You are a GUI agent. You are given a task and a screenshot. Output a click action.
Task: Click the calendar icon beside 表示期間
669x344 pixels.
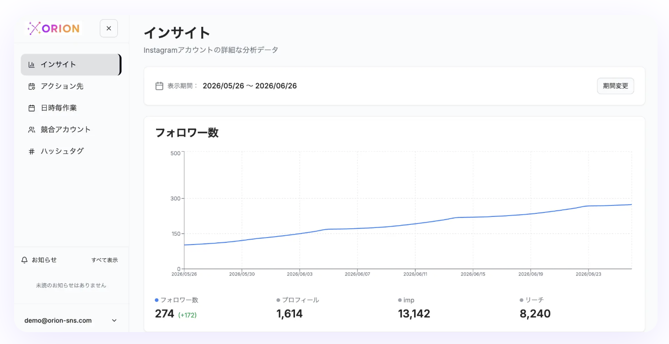pyautogui.click(x=160, y=86)
